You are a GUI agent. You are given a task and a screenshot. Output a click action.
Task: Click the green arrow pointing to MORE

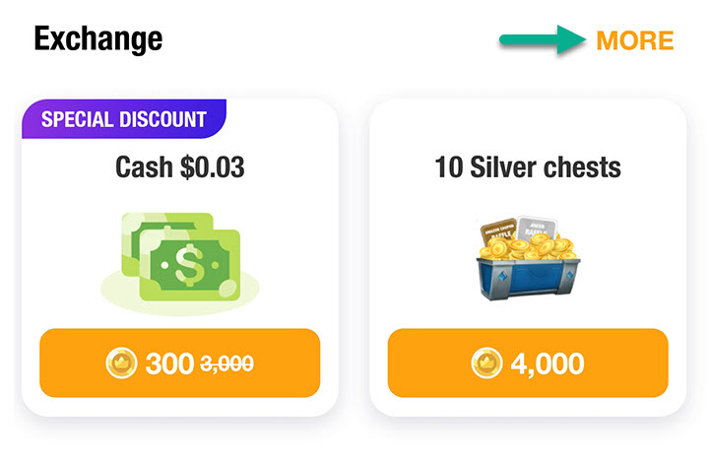click(x=544, y=40)
